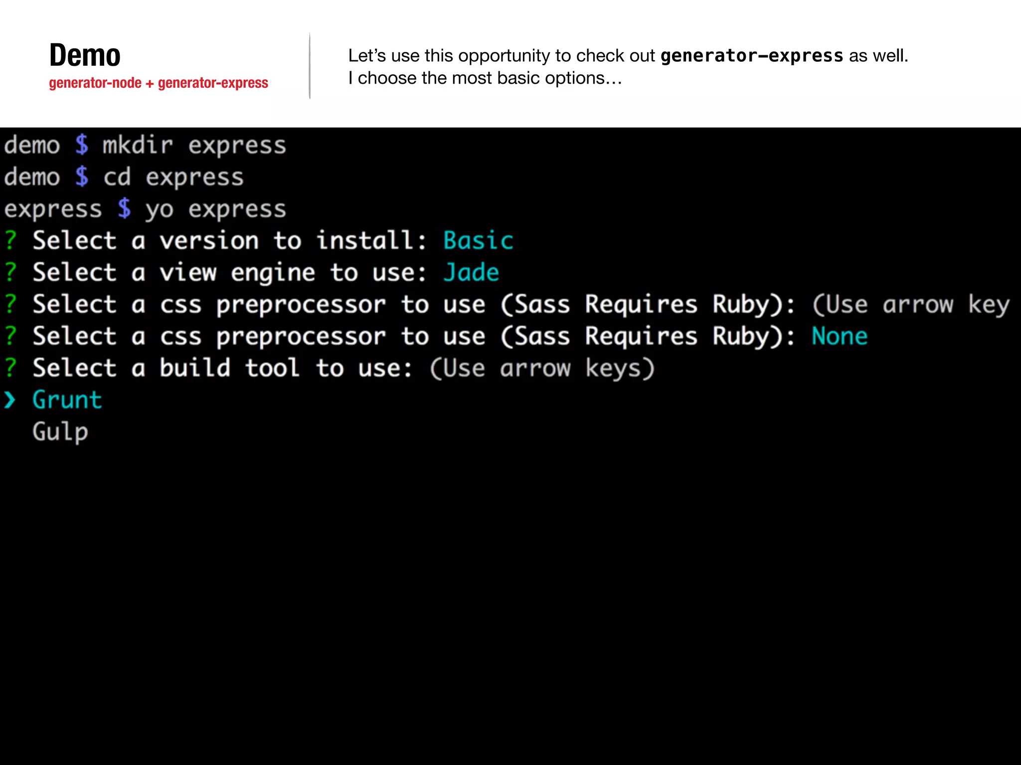Click the cyan selection arrow beside Grunt

pos(10,400)
